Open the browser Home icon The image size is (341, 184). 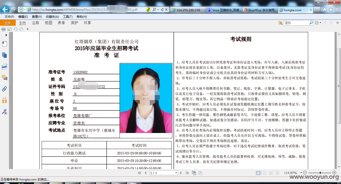tap(325, 10)
